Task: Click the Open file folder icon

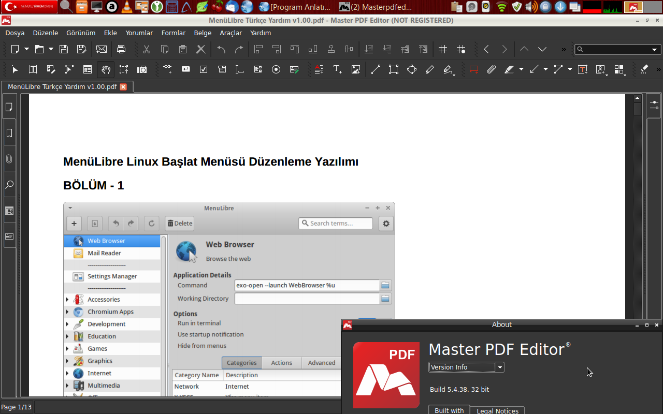Action: [x=39, y=49]
